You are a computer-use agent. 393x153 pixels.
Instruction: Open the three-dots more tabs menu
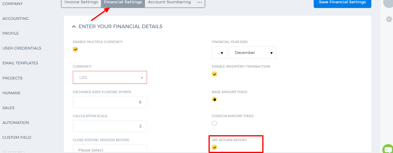pyautogui.click(x=200, y=2)
